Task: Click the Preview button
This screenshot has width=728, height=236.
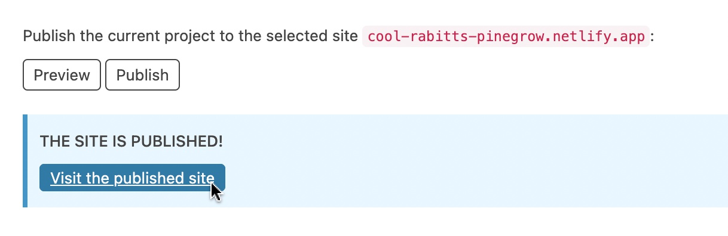Action: click(62, 75)
